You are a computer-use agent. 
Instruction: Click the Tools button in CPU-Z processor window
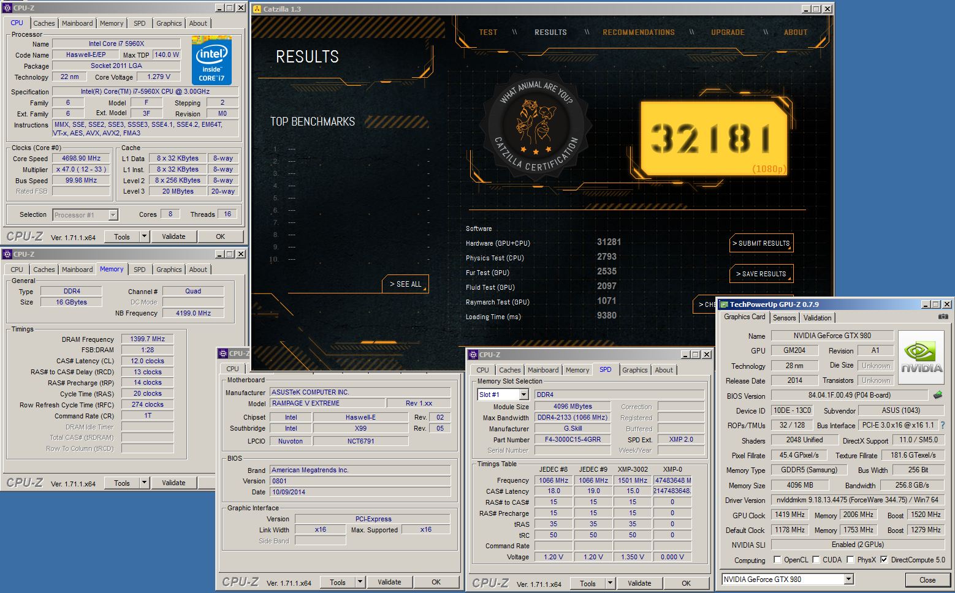coord(121,236)
